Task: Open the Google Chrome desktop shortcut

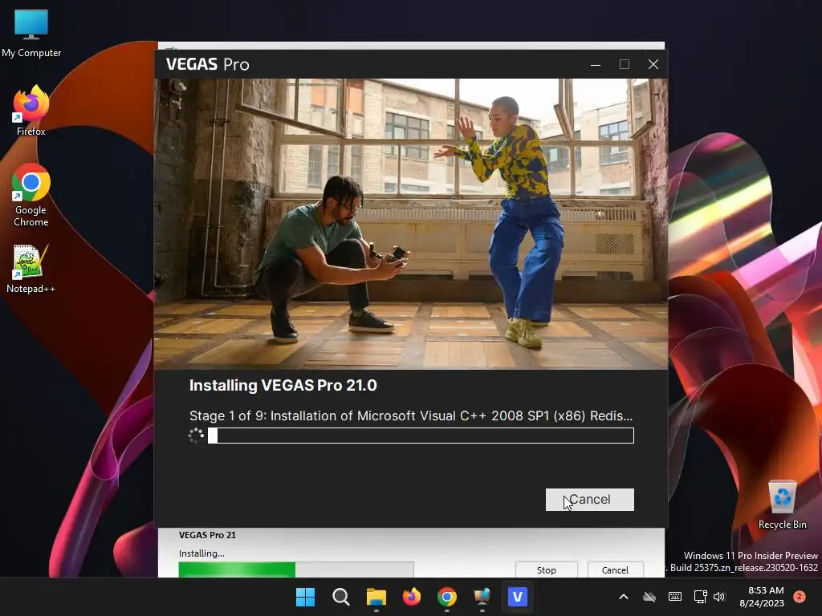Action: tap(31, 195)
